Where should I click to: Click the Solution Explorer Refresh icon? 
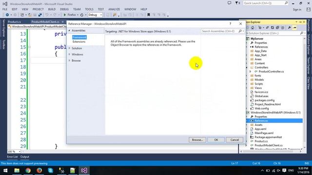(x=272, y=28)
